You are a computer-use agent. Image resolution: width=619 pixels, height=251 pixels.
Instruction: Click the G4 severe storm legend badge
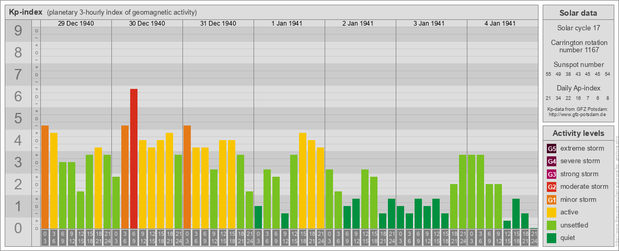pos(552,161)
